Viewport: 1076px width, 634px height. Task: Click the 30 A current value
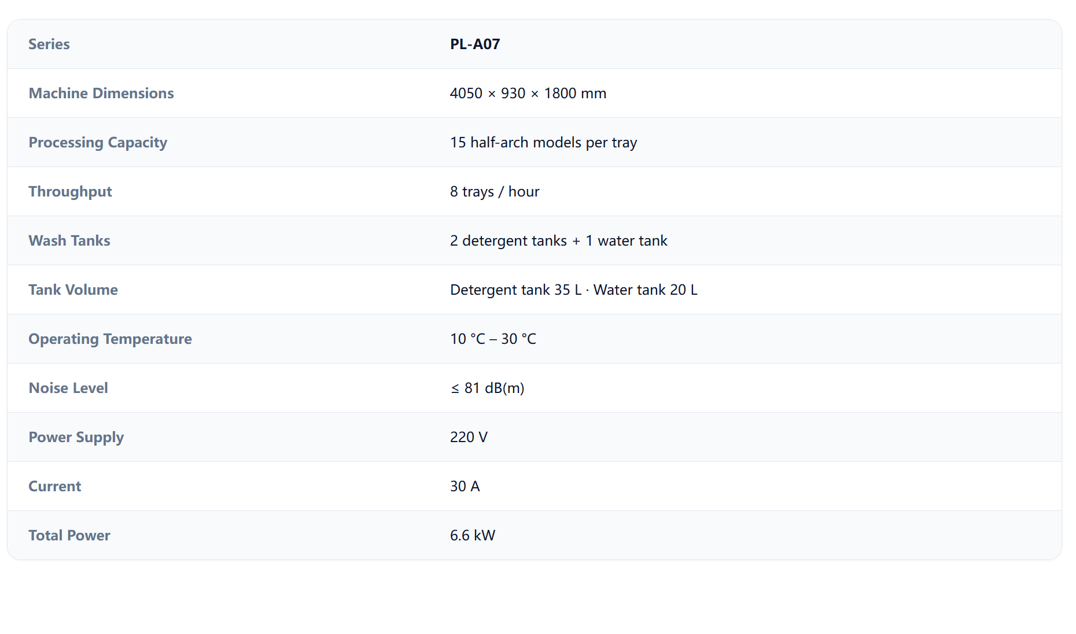465,486
